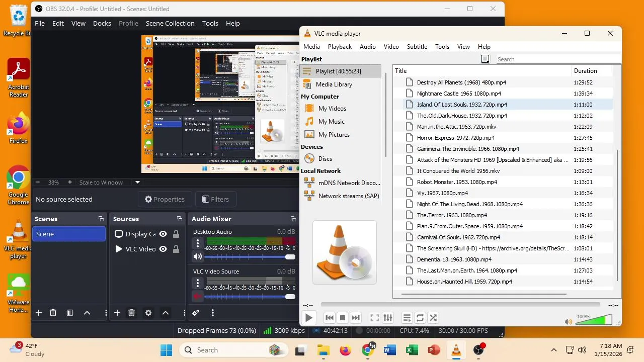Open File Explorer from Windows taskbar
The width and height of the screenshot is (644, 362).
(323, 350)
